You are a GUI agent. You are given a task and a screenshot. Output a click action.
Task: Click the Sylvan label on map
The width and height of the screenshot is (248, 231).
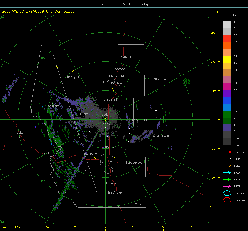point(106,81)
